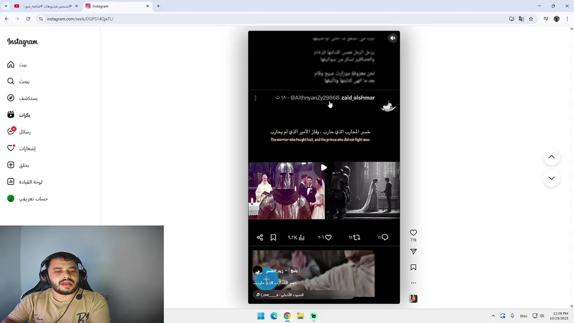Open the Reels section in the sidebar

pyautogui.click(x=11, y=115)
